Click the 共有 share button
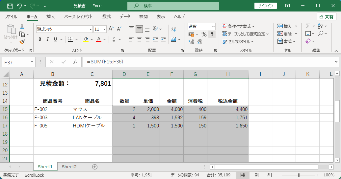The image size is (341, 179). pyautogui.click(x=327, y=17)
